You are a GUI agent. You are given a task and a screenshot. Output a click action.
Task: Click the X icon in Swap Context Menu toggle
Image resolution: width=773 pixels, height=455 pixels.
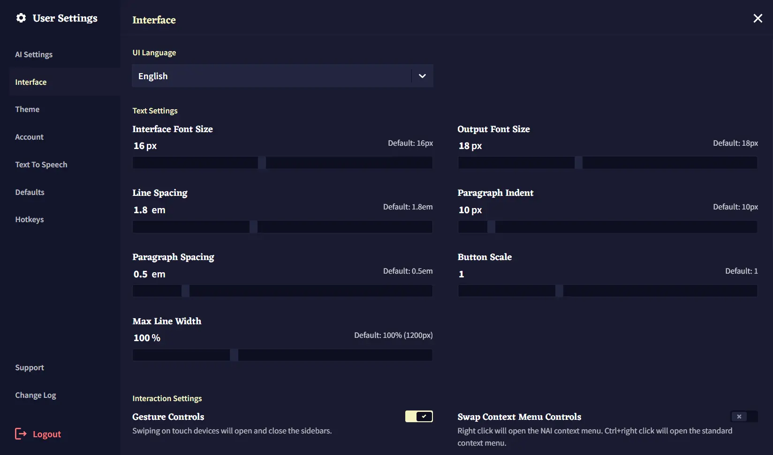(739, 416)
